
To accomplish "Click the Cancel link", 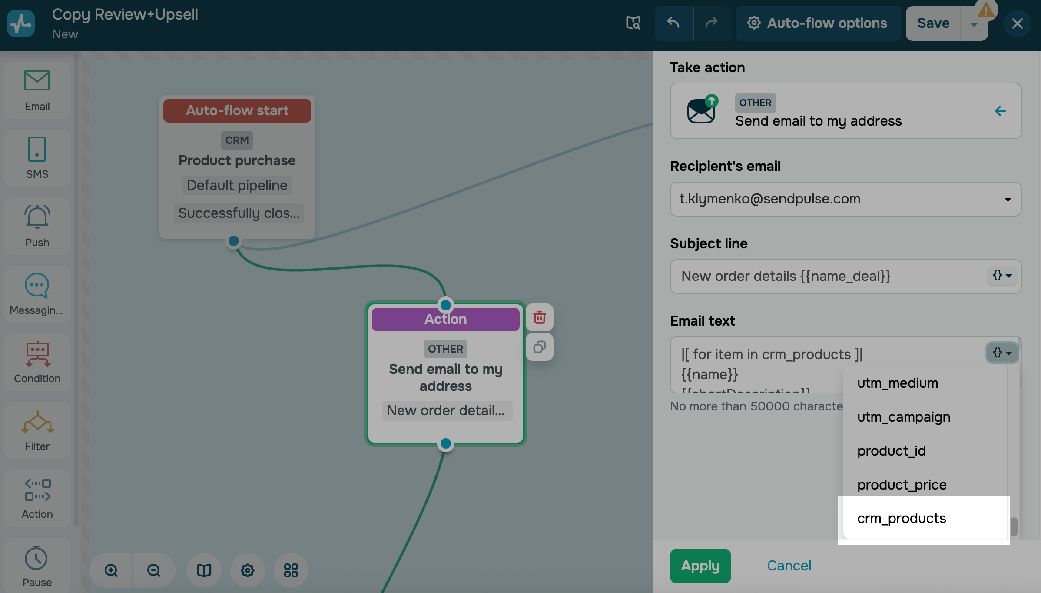I will pos(789,566).
